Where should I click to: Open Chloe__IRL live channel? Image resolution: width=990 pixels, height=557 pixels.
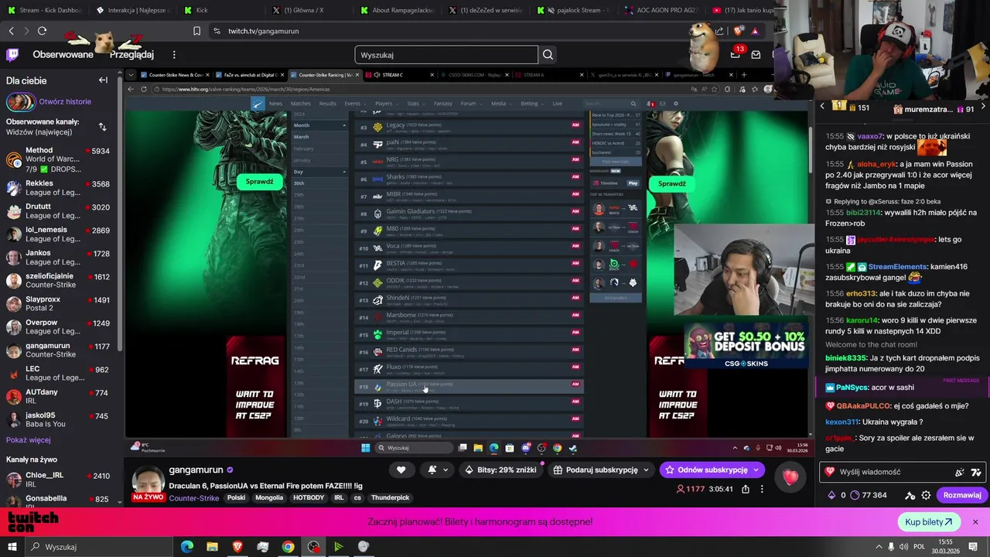pyautogui.click(x=58, y=480)
